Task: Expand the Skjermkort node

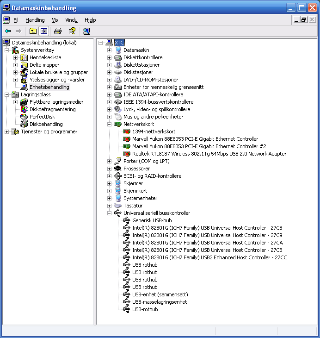Action: coord(110,191)
